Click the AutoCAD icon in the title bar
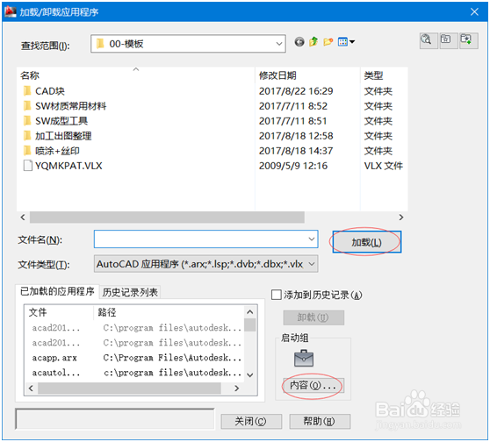The height and width of the screenshot is (442, 490). (x=10, y=12)
